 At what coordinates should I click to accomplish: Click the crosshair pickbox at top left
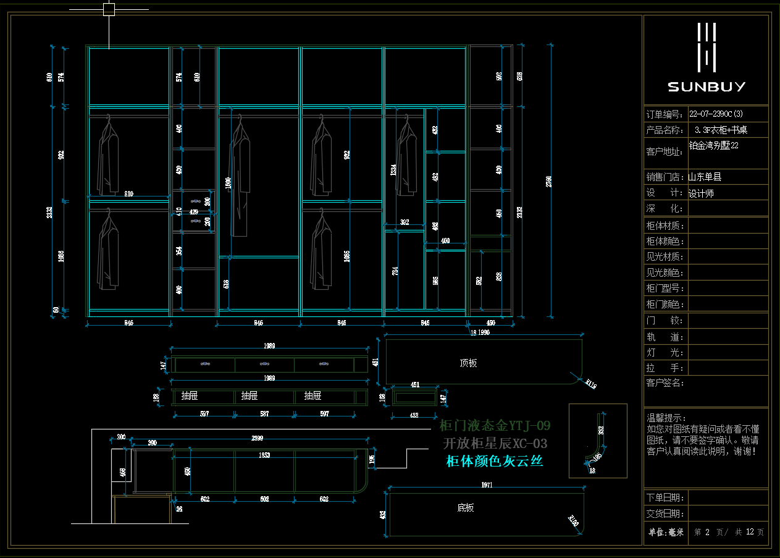(x=109, y=9)
